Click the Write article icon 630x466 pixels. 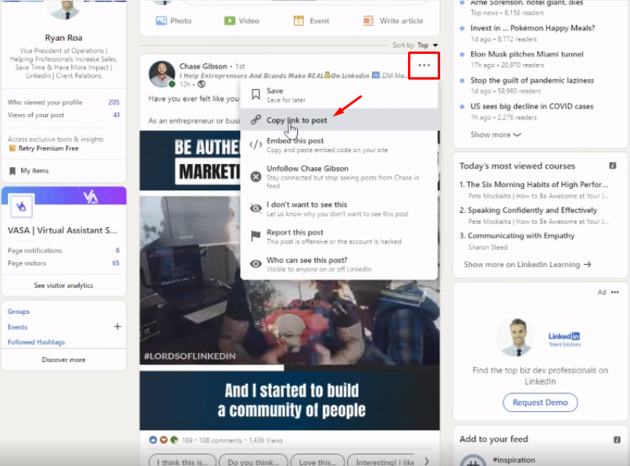click(x=368, y=20)
